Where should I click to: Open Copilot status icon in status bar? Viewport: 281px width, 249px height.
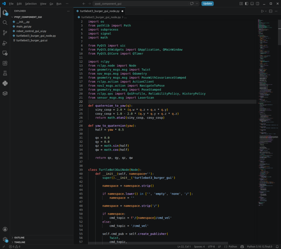242,247
